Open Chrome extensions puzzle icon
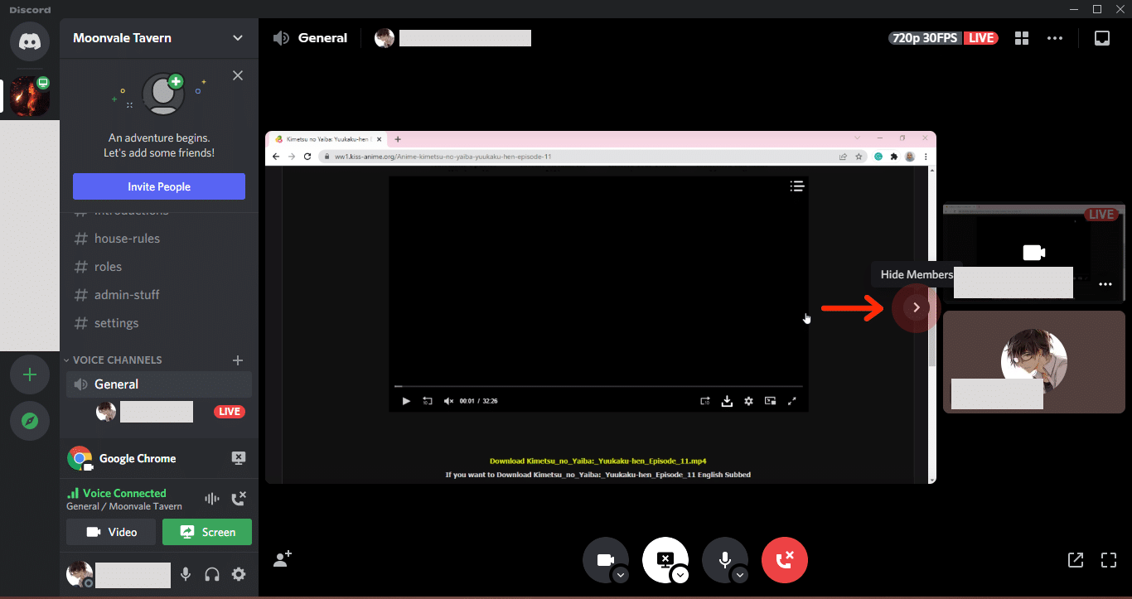The width and height of the screenshot is (1132, 599). [894, 156]
